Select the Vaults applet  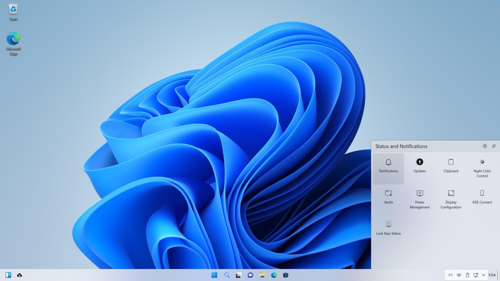[388, 198]
